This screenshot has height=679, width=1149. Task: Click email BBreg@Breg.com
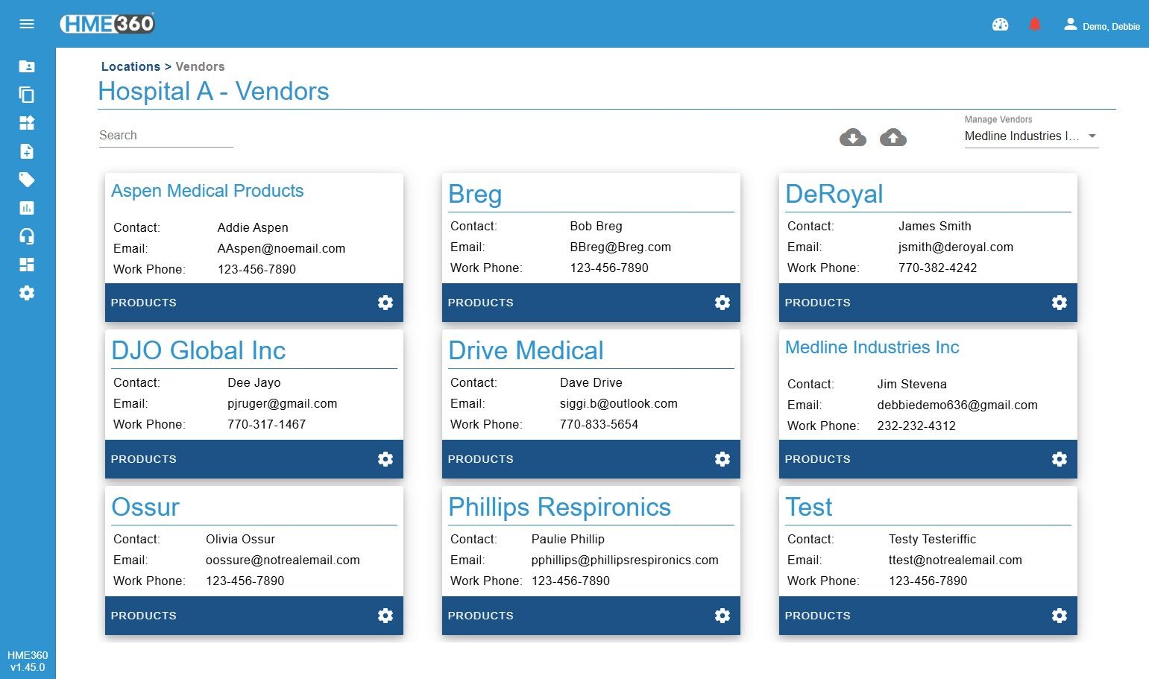point(620,247)
